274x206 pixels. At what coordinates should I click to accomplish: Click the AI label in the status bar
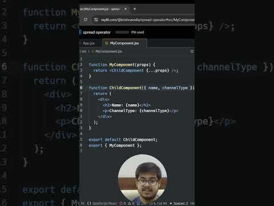coord(82,203)
